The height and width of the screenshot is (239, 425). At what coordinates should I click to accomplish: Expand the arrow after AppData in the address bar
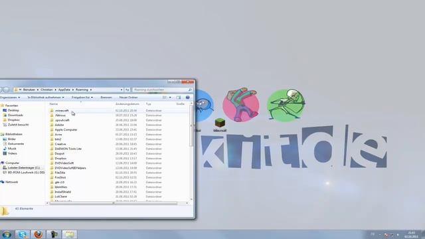72,90
